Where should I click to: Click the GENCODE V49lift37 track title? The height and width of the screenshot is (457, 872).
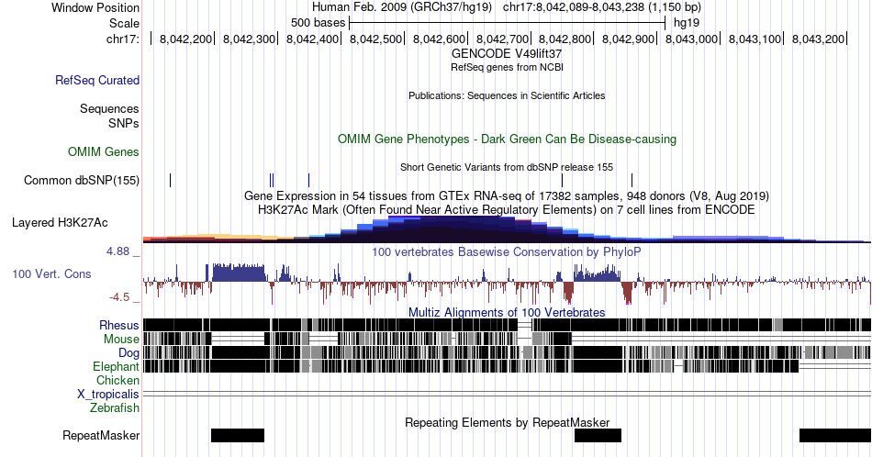[x=507, y=54]
